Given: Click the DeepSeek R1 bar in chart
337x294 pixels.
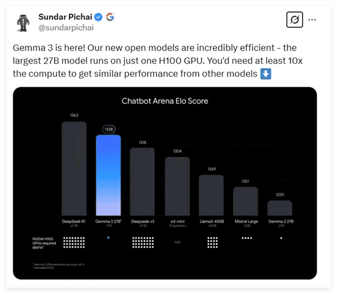Looking at the screenshot, I should [74, 169].
